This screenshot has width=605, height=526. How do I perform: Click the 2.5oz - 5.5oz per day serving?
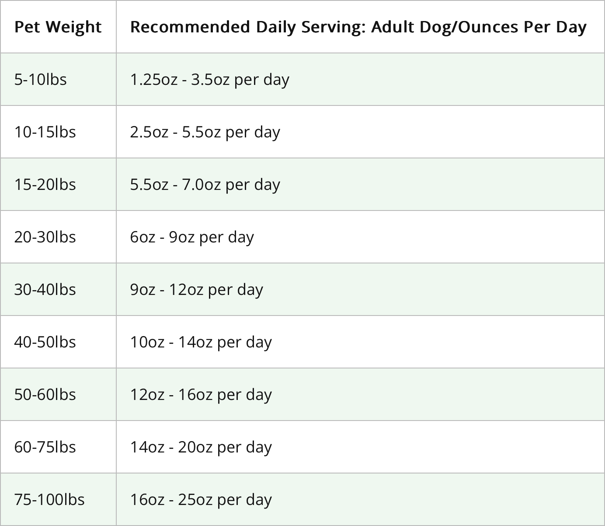(x=205, y=132)
